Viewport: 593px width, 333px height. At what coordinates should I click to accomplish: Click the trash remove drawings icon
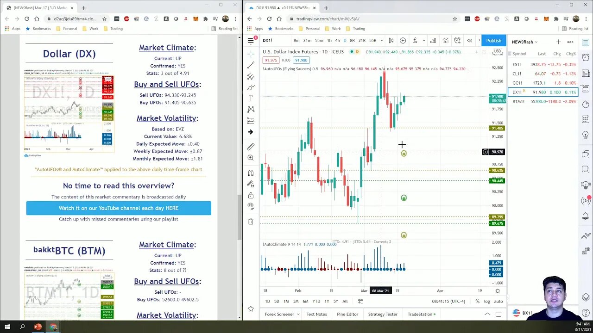[251, 222]
